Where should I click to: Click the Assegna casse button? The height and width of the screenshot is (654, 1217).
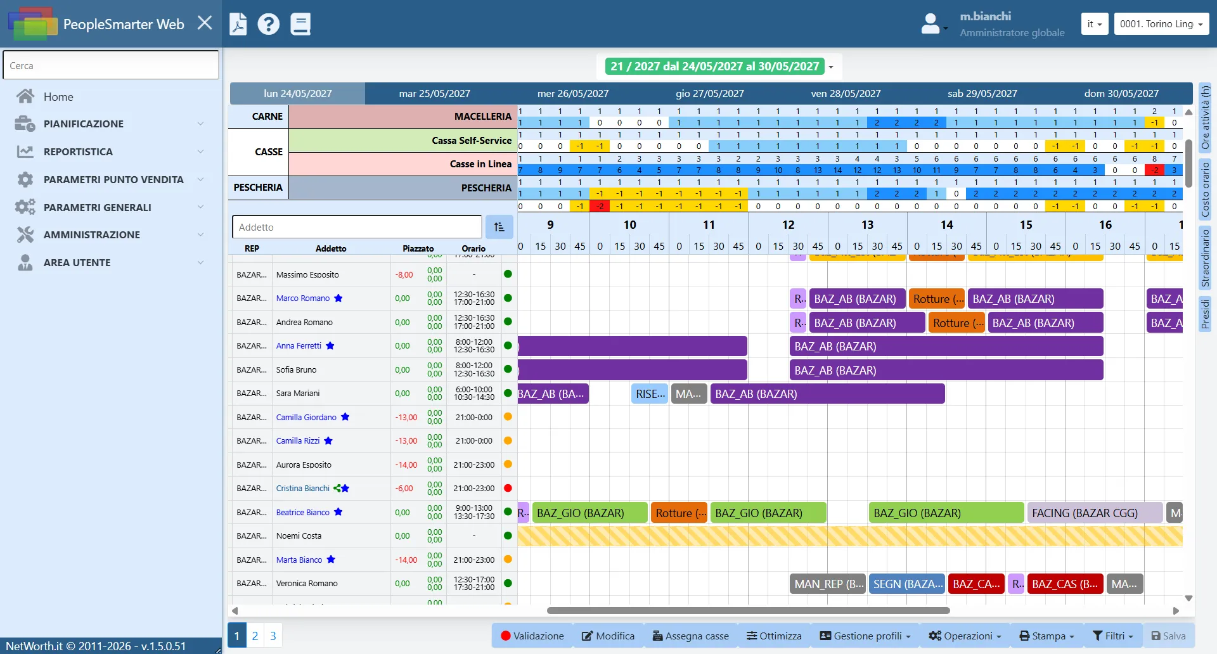(691, 636)
